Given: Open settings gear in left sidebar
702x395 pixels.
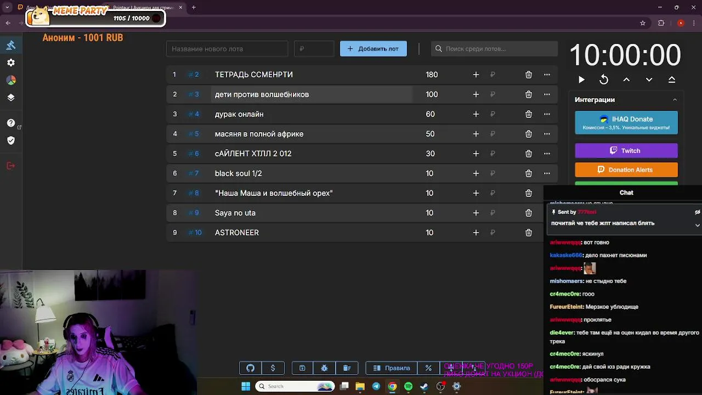Looking at the screenshot, I should [10, 63].
